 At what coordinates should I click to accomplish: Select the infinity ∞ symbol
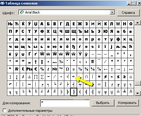point(74,77)
